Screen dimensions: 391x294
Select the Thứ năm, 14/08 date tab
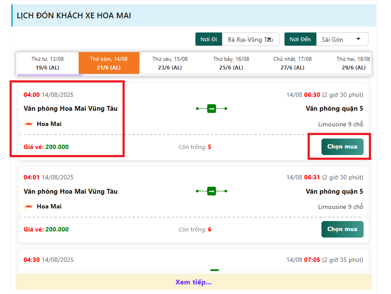pos(109,63)
